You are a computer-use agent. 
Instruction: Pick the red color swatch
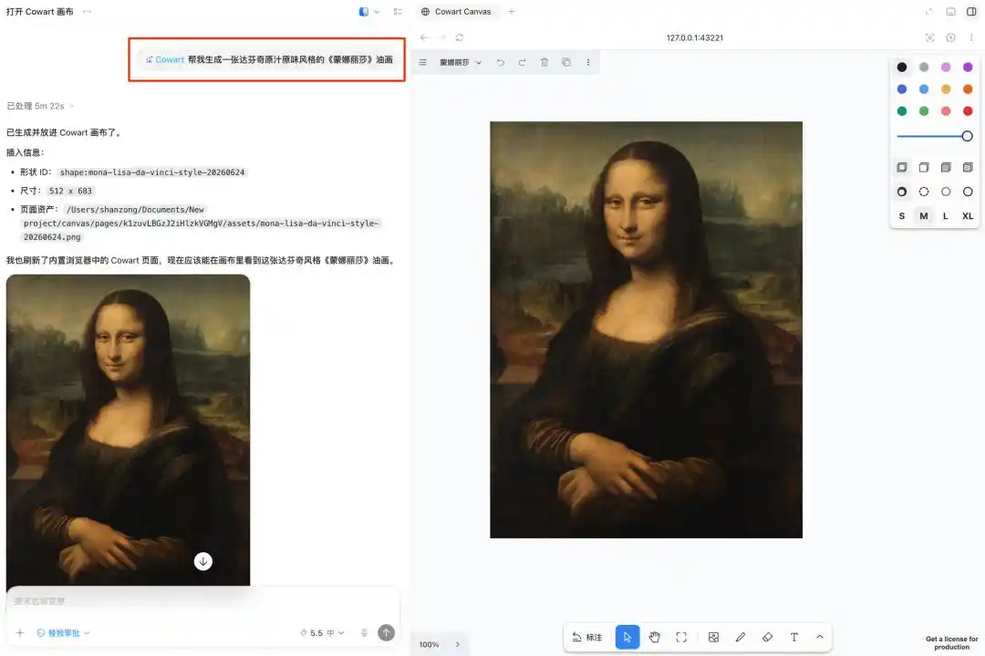(x=968, y=111)
